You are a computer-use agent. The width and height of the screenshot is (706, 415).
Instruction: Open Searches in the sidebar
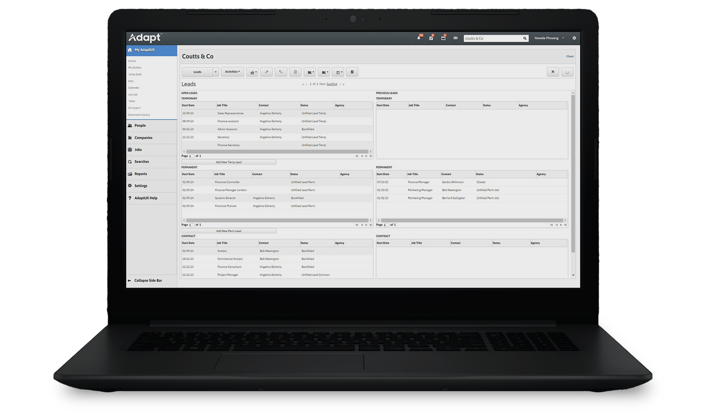point(152,162)
